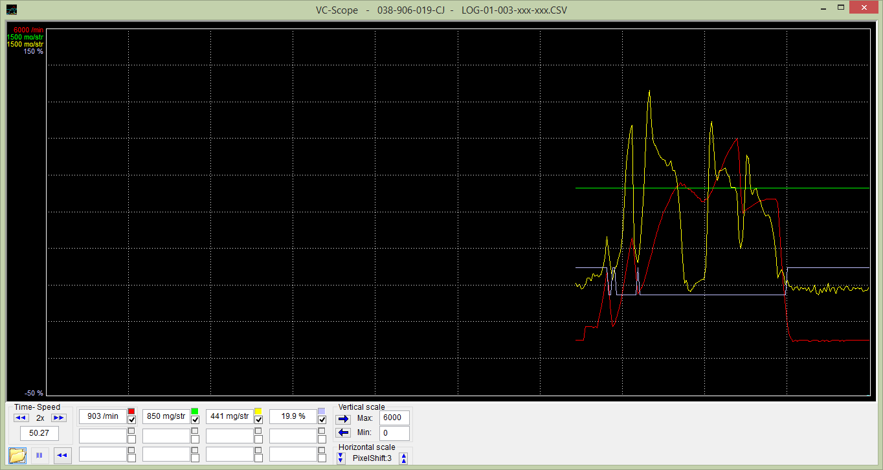
Task: Click the red channel color swatch
Action: 131,411
